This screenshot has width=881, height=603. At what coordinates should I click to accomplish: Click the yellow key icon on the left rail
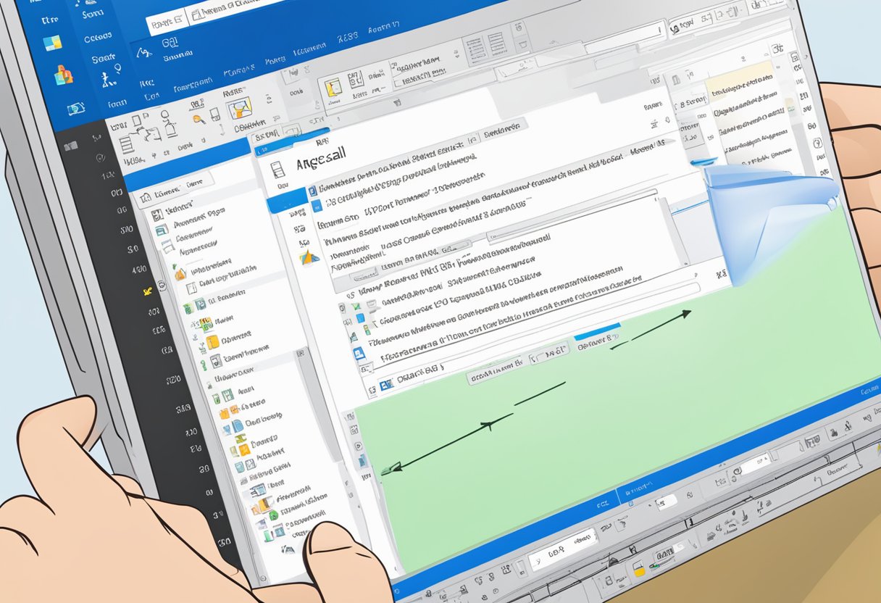point(148,291)
